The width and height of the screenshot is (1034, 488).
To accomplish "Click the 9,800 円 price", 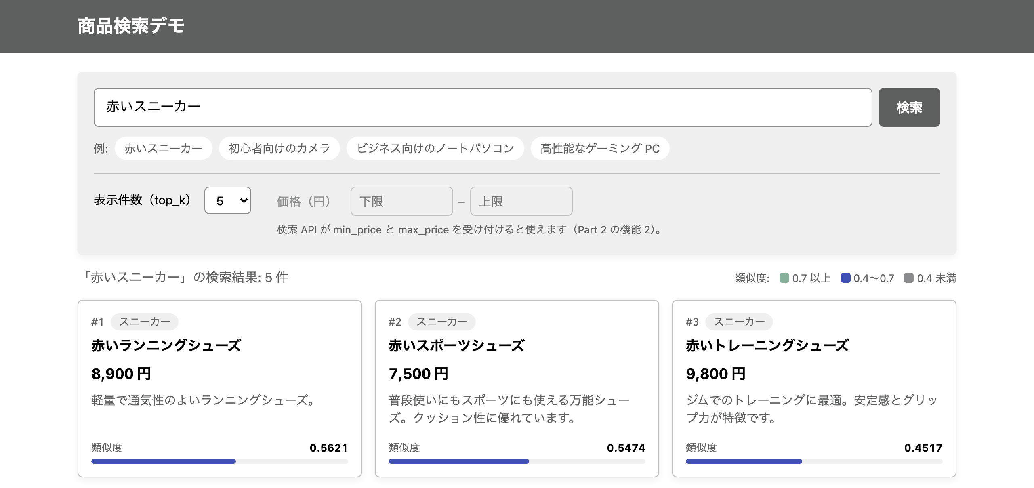I will [x=716, y=374].
